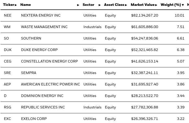Click the Ticker column header text
Viewport: 189px width, 123px height.
8,5
